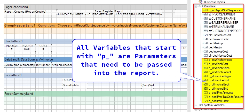This screenshot has width=245, height=112.
Task: Click the strCUSTOMERTYPECODE string icon
Action: point(206,31)
